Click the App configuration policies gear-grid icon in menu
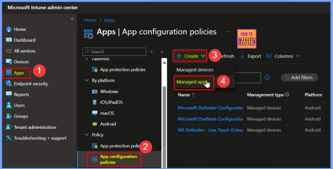The height and width of the screenshot is (169, 333). [x=95, y=159]
